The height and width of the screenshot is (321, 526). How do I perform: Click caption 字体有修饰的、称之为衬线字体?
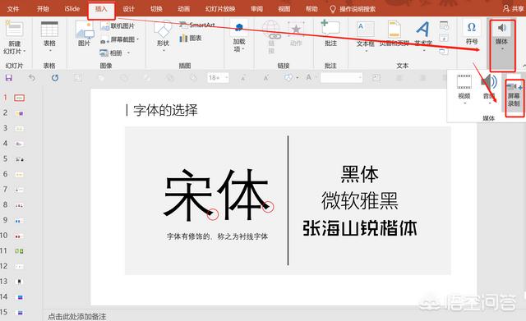tap(217, 236)
